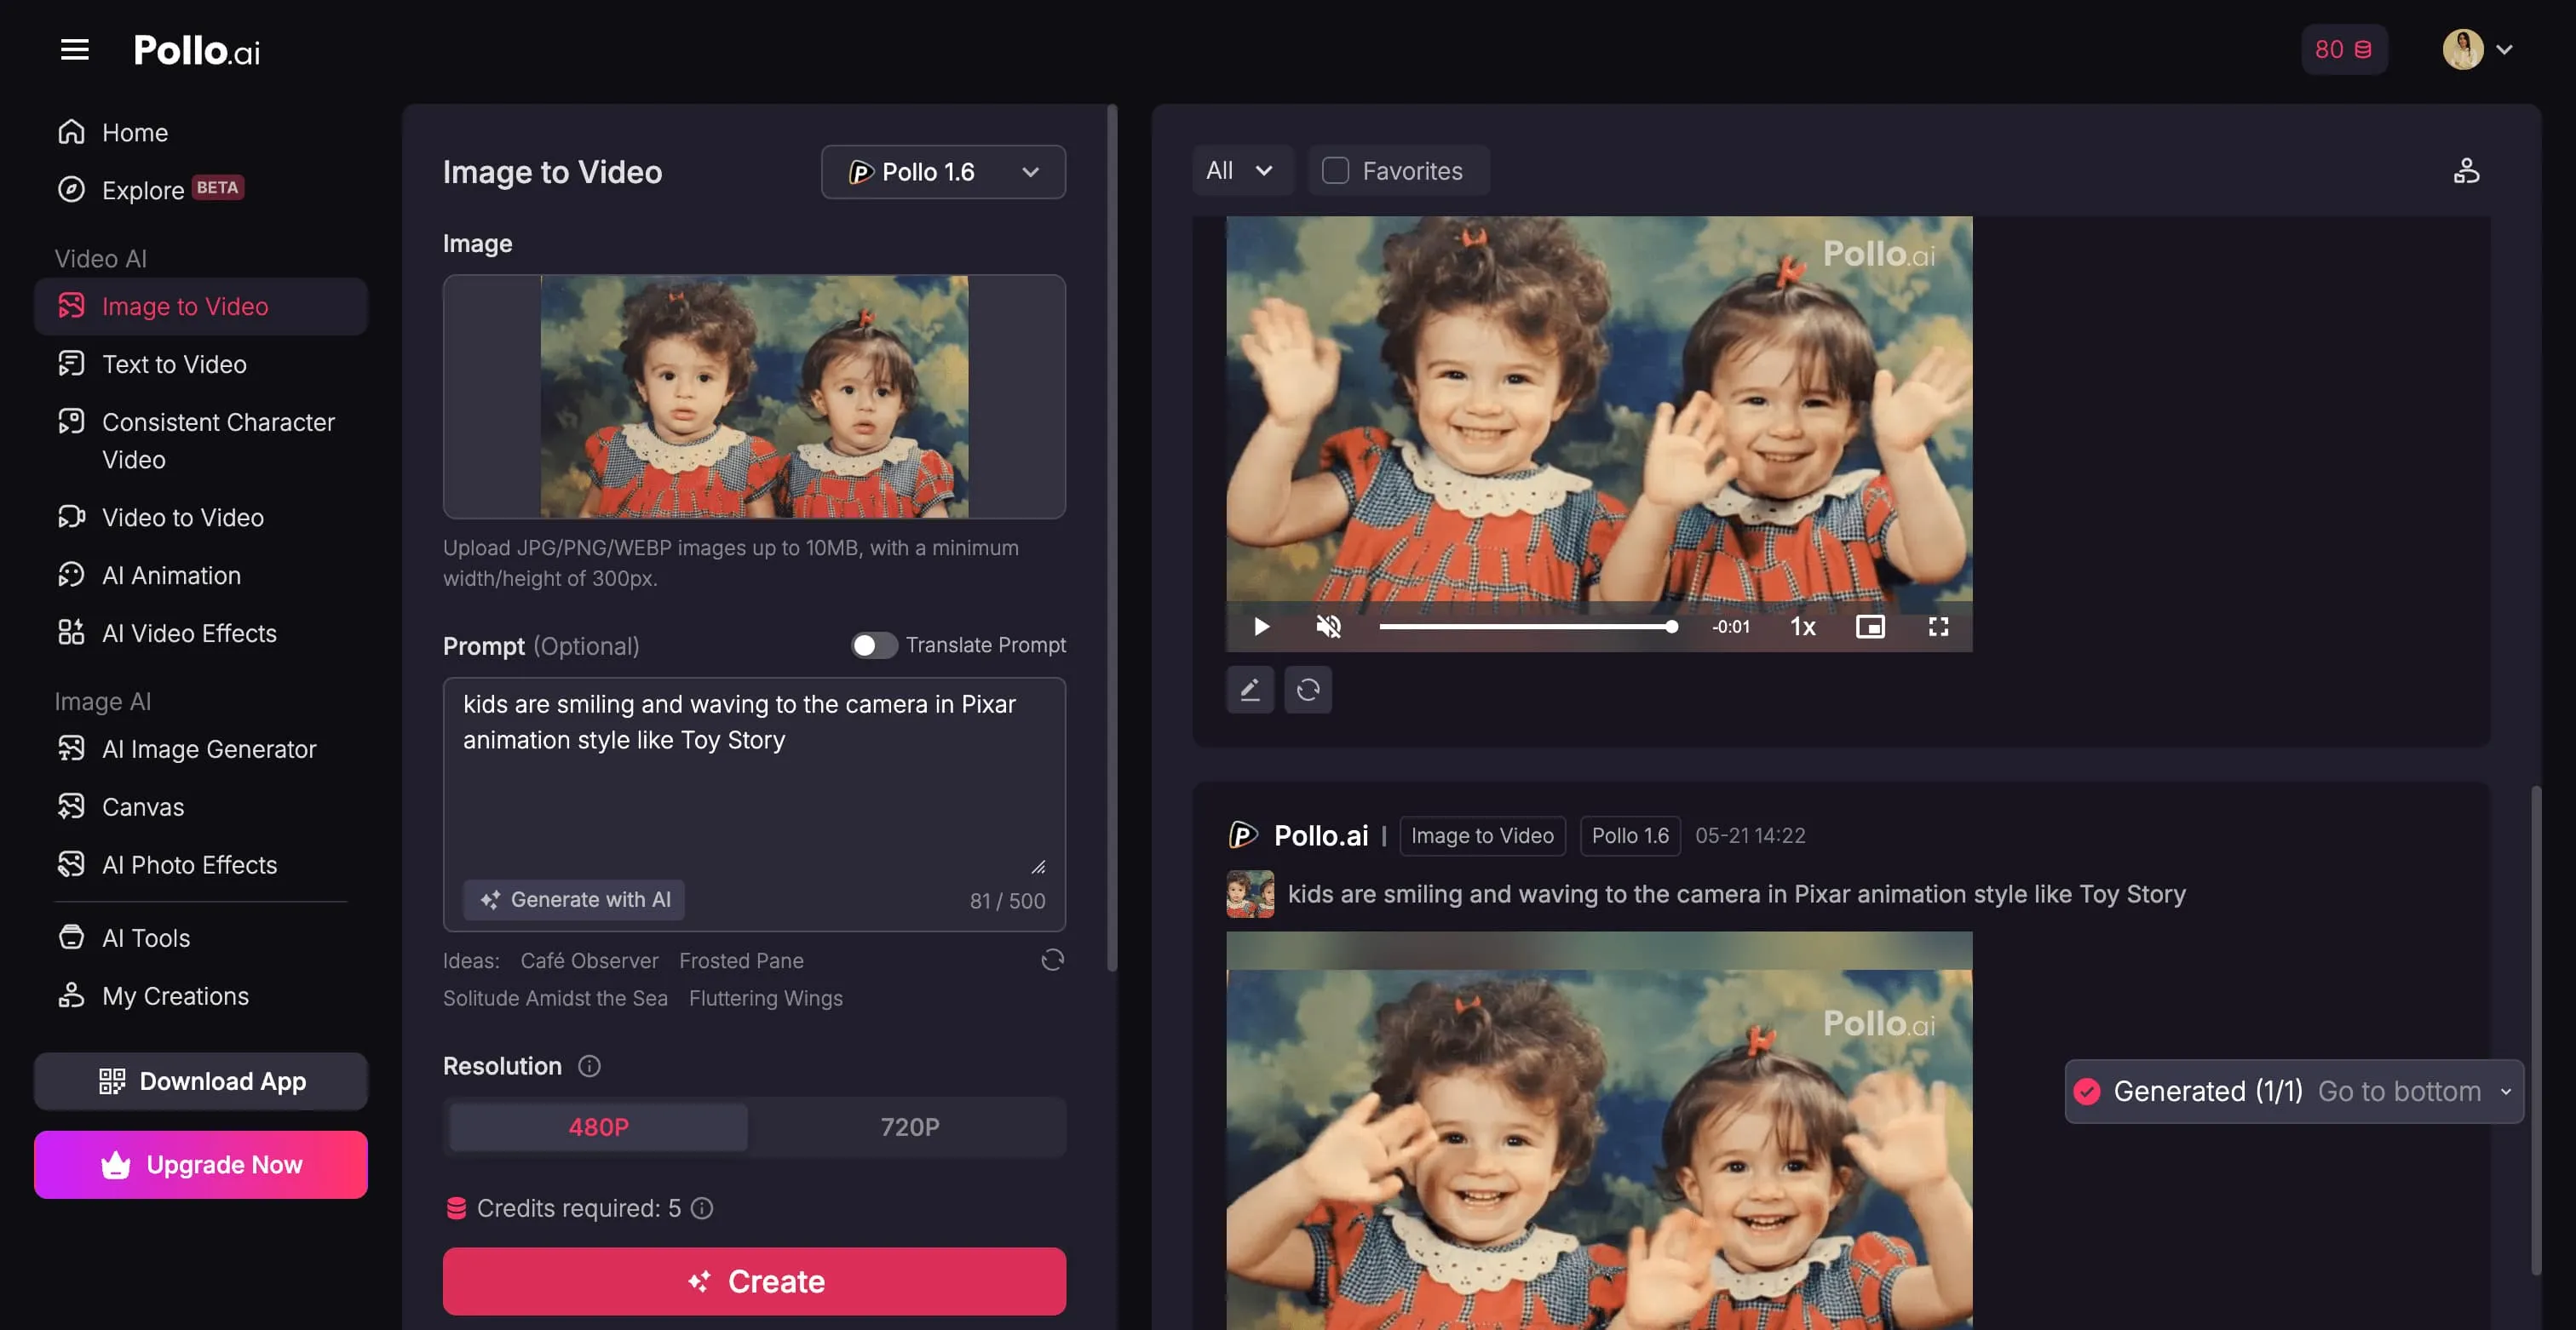Click the video progress slider bar
The width and height of the screenshot is (2576, 1330).
(x=1525, y=627)
